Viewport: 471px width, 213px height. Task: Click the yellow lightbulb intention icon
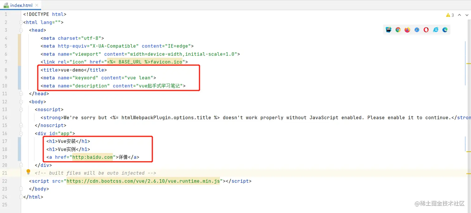click(28, 172)
